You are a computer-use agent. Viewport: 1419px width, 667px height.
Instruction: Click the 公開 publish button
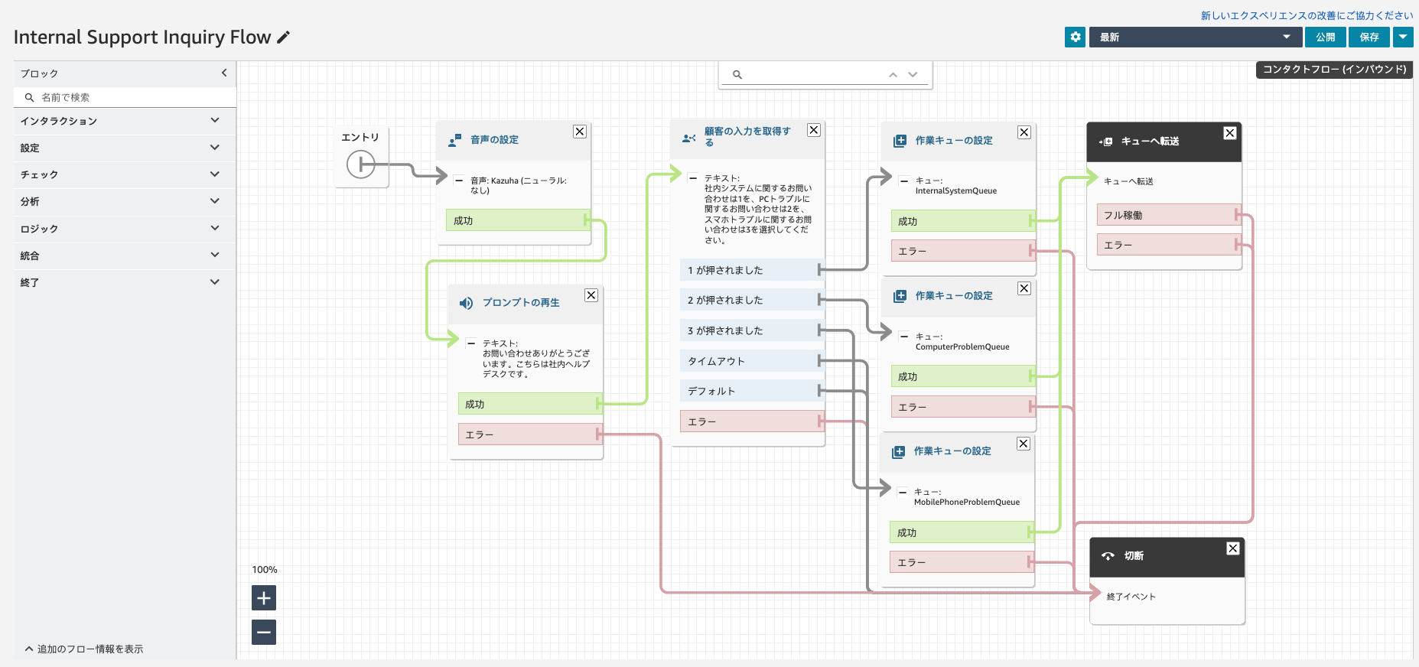click(1326, 37)
